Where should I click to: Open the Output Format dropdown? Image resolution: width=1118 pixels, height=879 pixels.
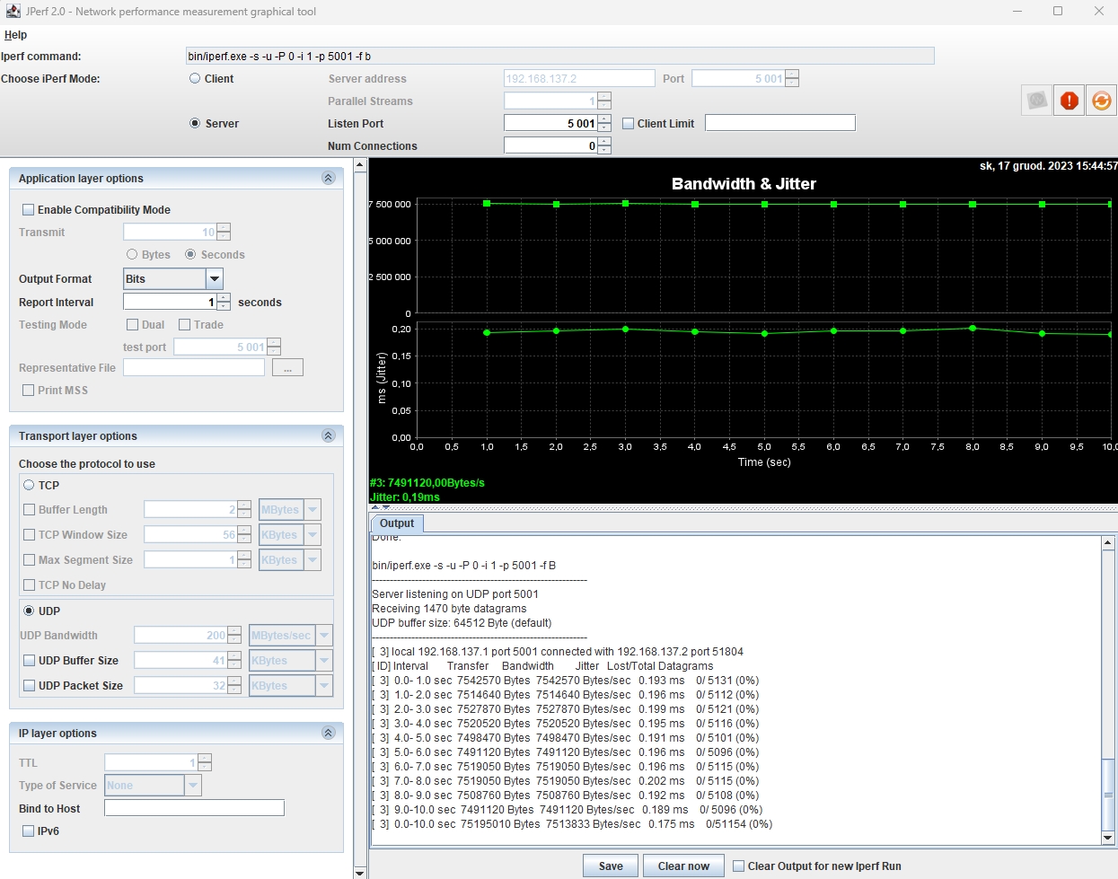tap(215, 279)
